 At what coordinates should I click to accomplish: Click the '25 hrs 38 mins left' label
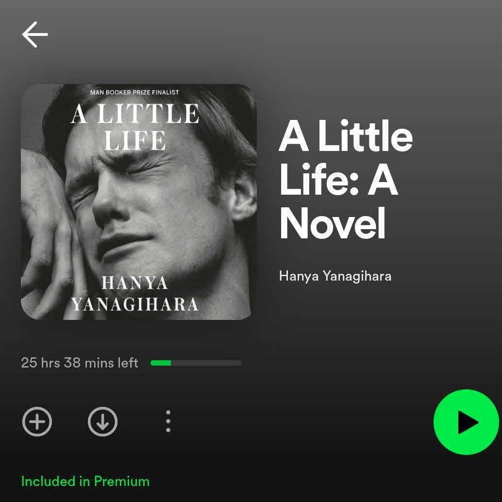coord(80,363)
